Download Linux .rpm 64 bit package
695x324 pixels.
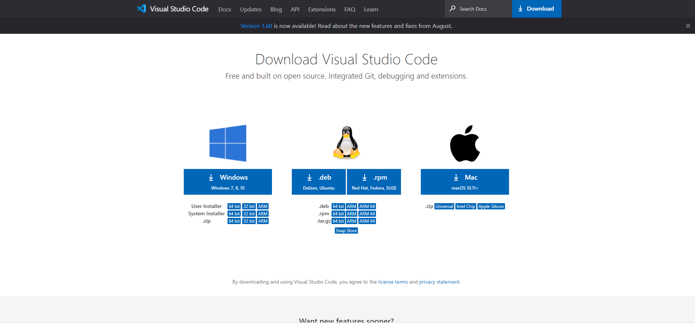338,214
